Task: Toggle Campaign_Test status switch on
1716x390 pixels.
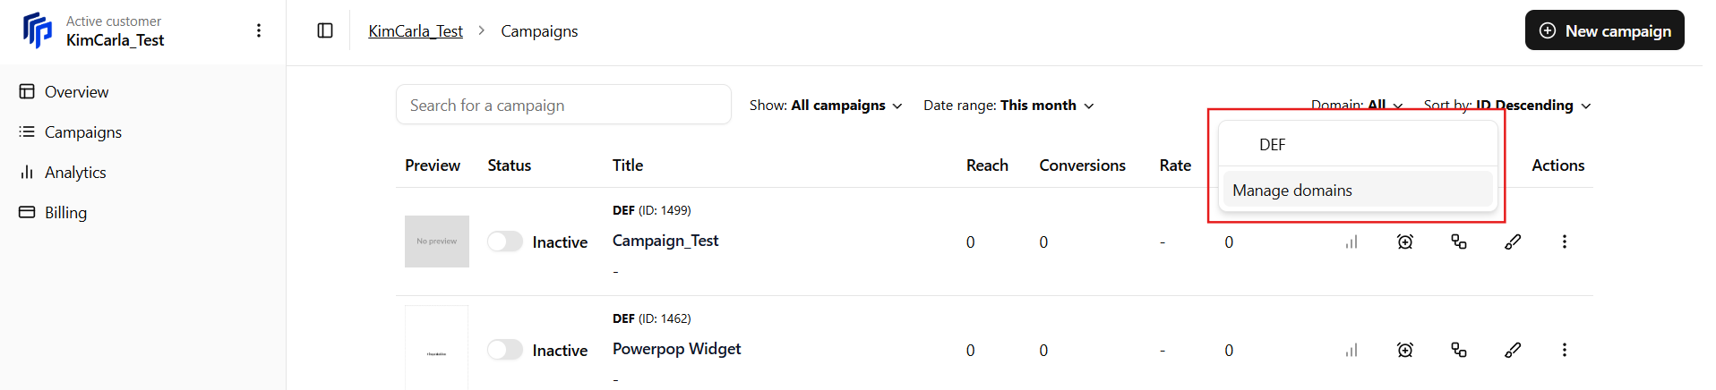Action: click(x=505, y=242)
